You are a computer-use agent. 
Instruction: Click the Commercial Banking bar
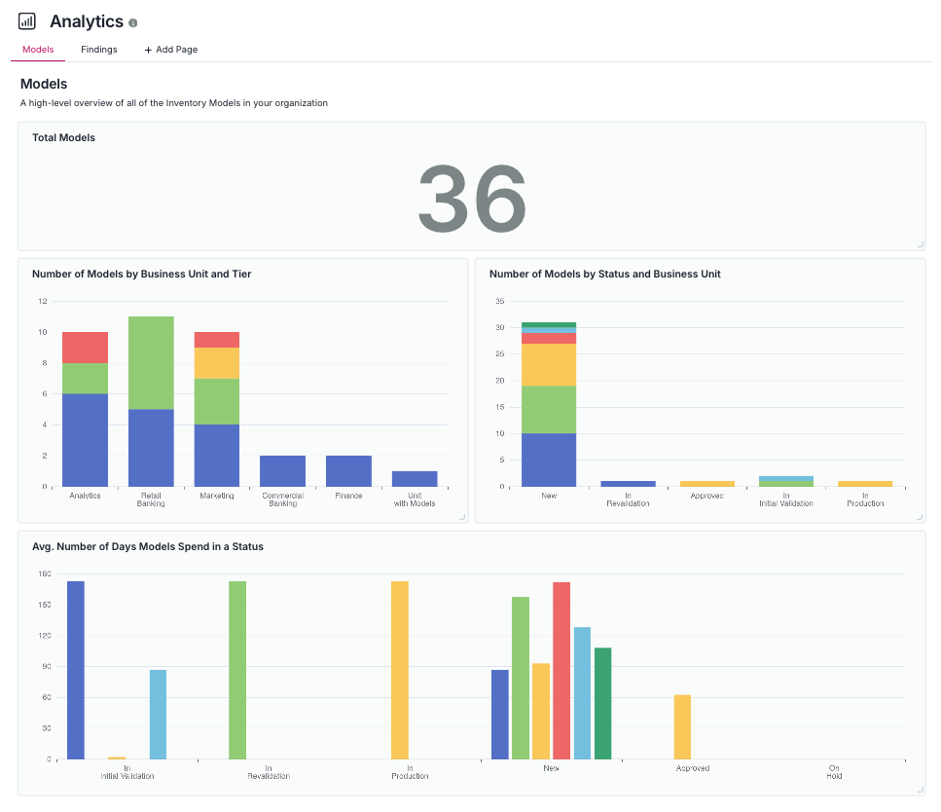click(281, 470)
